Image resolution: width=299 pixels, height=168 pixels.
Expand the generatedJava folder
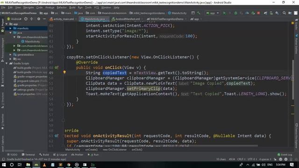(x=10, y=55)
